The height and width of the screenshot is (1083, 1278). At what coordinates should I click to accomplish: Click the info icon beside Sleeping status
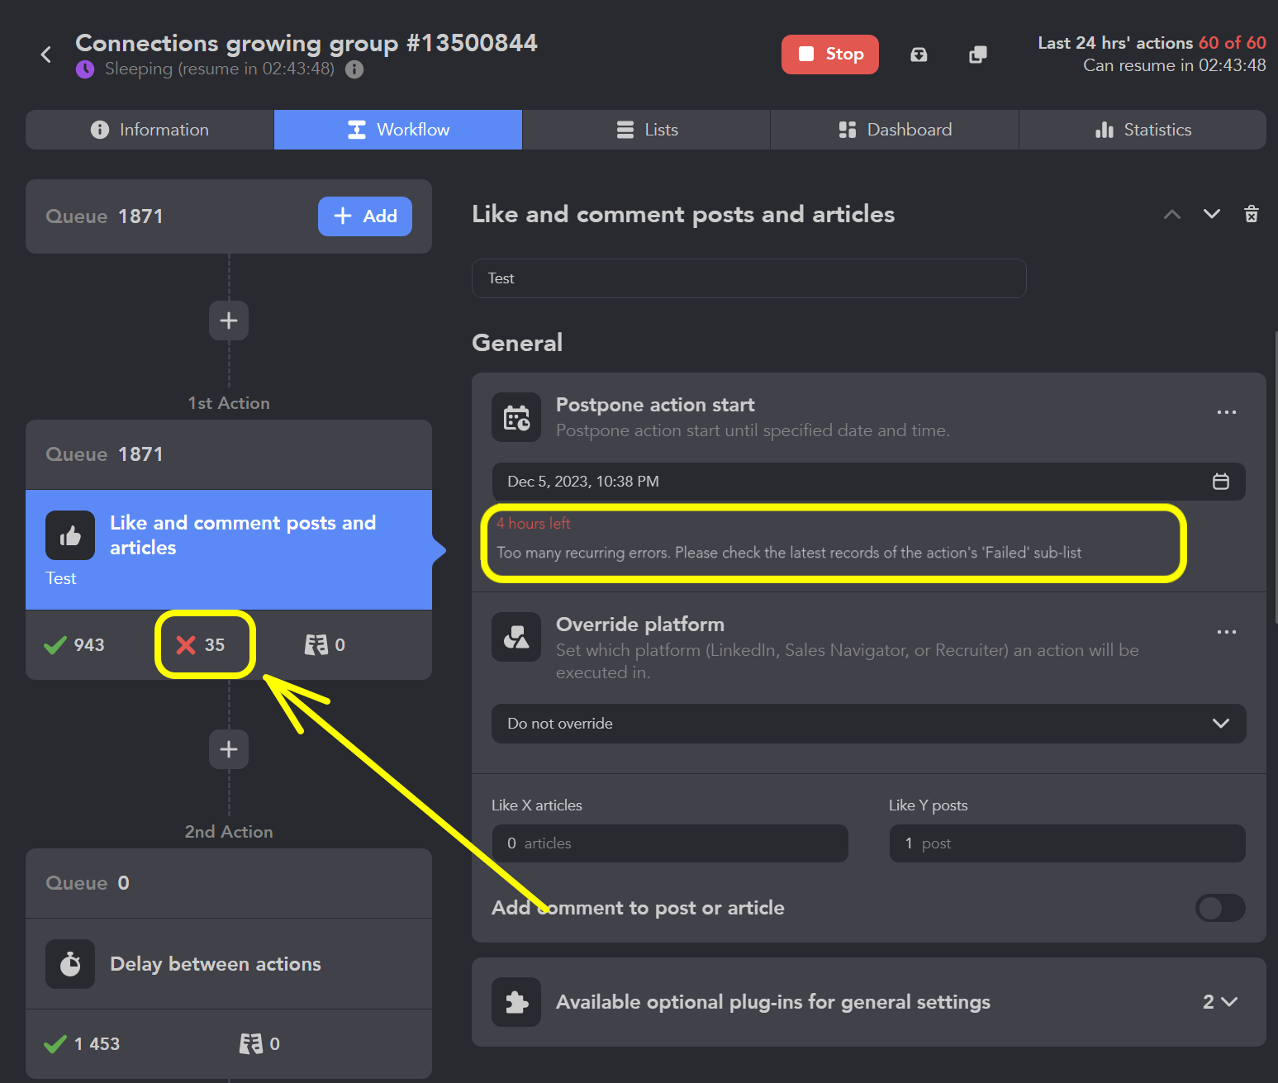pyautogui.click(x=354, y=69)
